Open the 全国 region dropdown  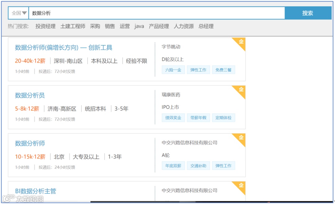[19, 13]
